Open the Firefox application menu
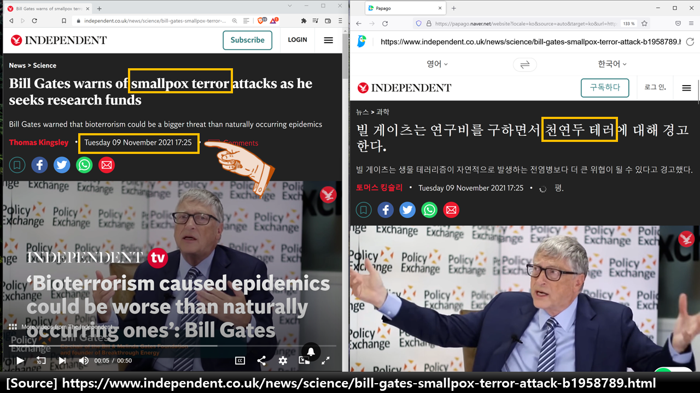700x393 pixels. [x=691, y=23]
